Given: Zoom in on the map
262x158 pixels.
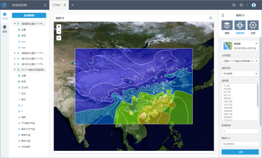Looking at the screenshot, I should click(x=59, y=27).
